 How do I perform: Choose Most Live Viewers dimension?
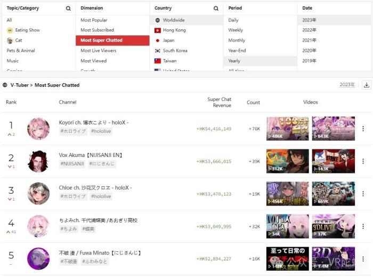[98, 51]
